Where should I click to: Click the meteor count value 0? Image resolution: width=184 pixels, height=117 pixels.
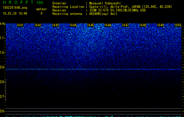click(42, 13)
